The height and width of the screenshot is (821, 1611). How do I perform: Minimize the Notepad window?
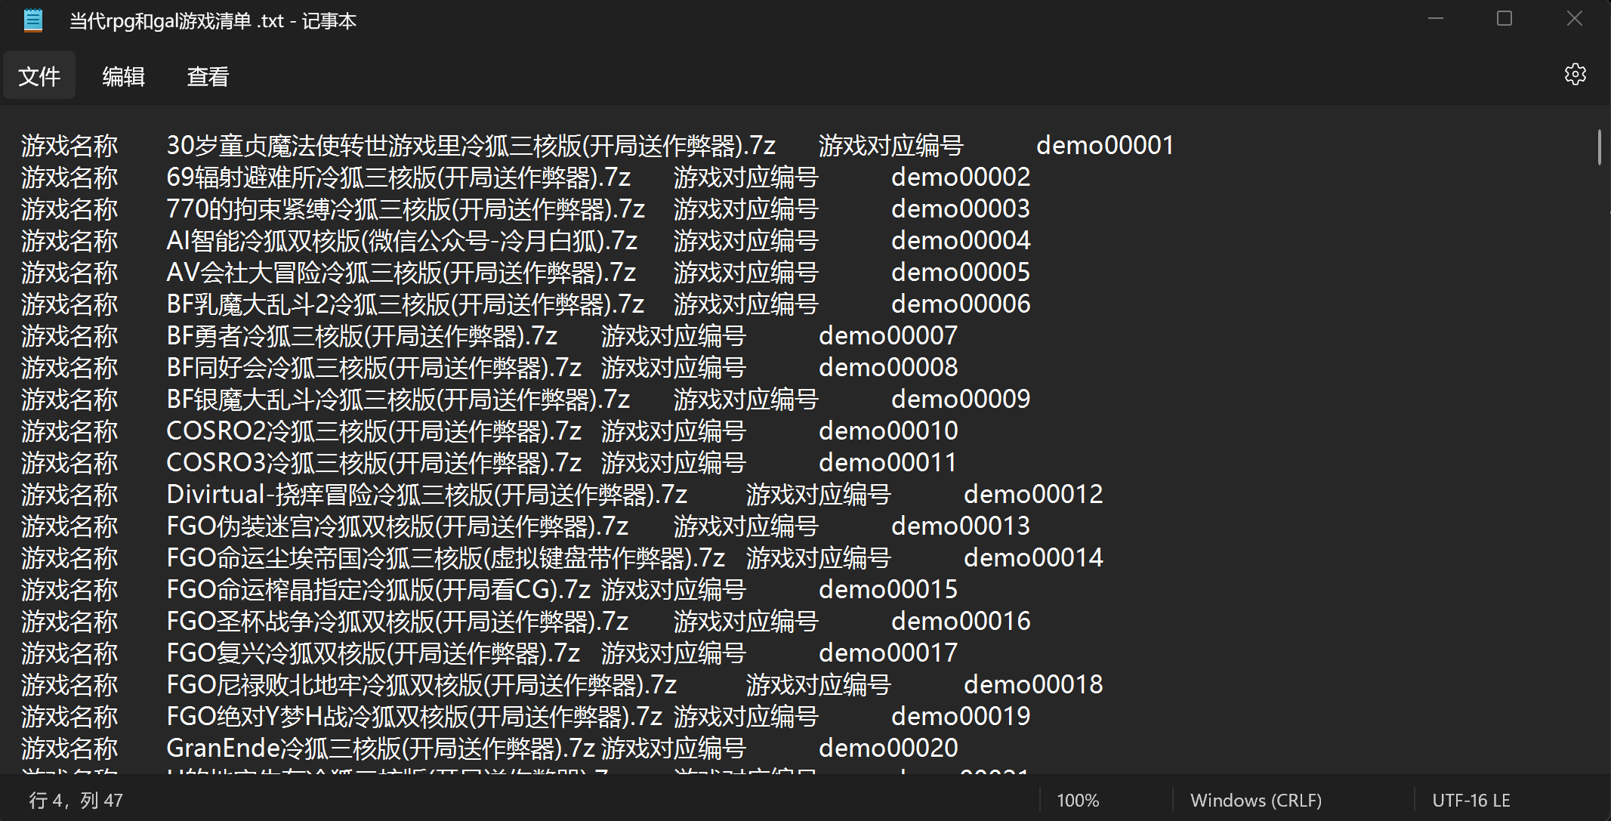tap(1436, 19)
